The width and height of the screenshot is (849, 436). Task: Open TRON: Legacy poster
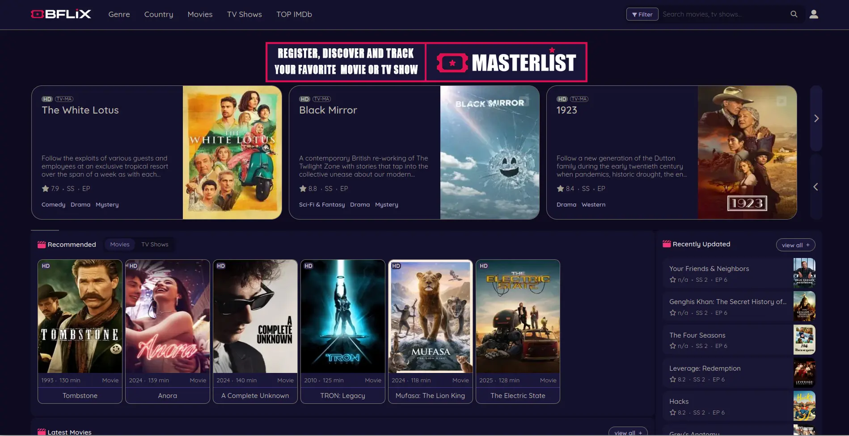tap(343, 317)
